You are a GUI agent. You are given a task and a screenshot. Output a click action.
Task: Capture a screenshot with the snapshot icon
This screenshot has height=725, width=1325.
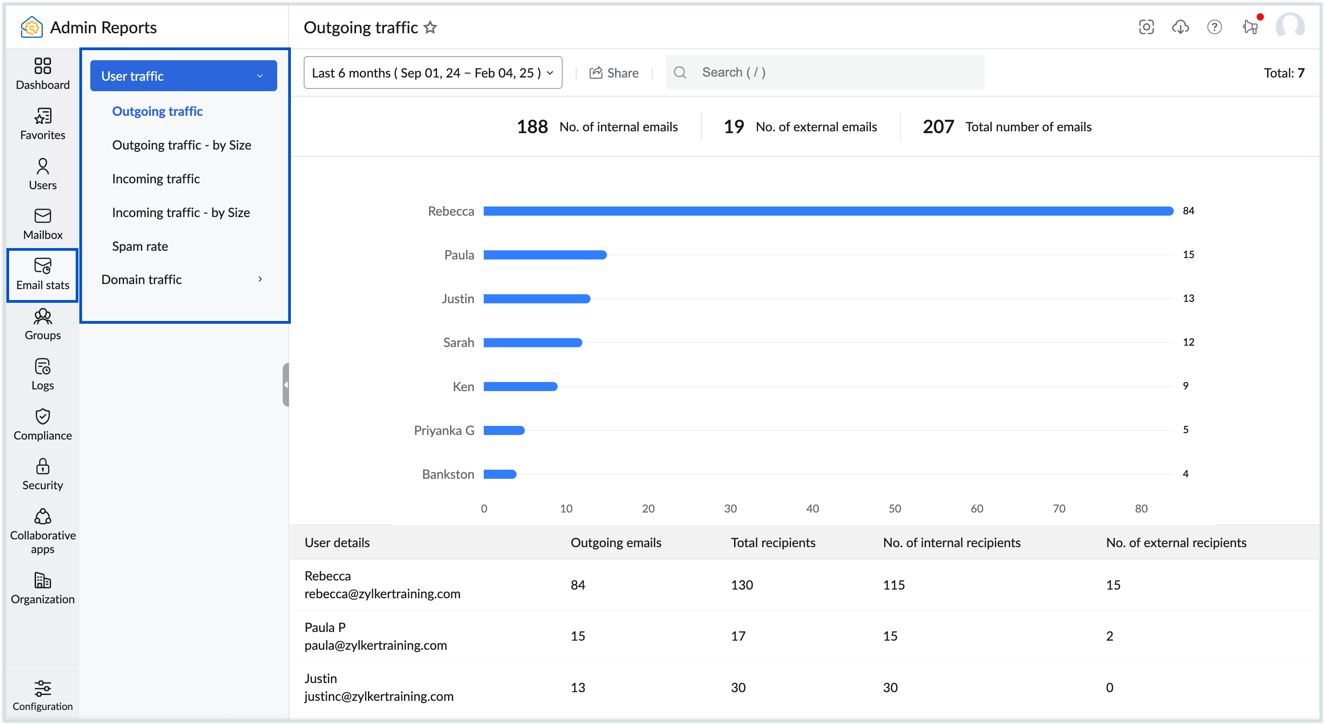click(x=1146, y=27)
